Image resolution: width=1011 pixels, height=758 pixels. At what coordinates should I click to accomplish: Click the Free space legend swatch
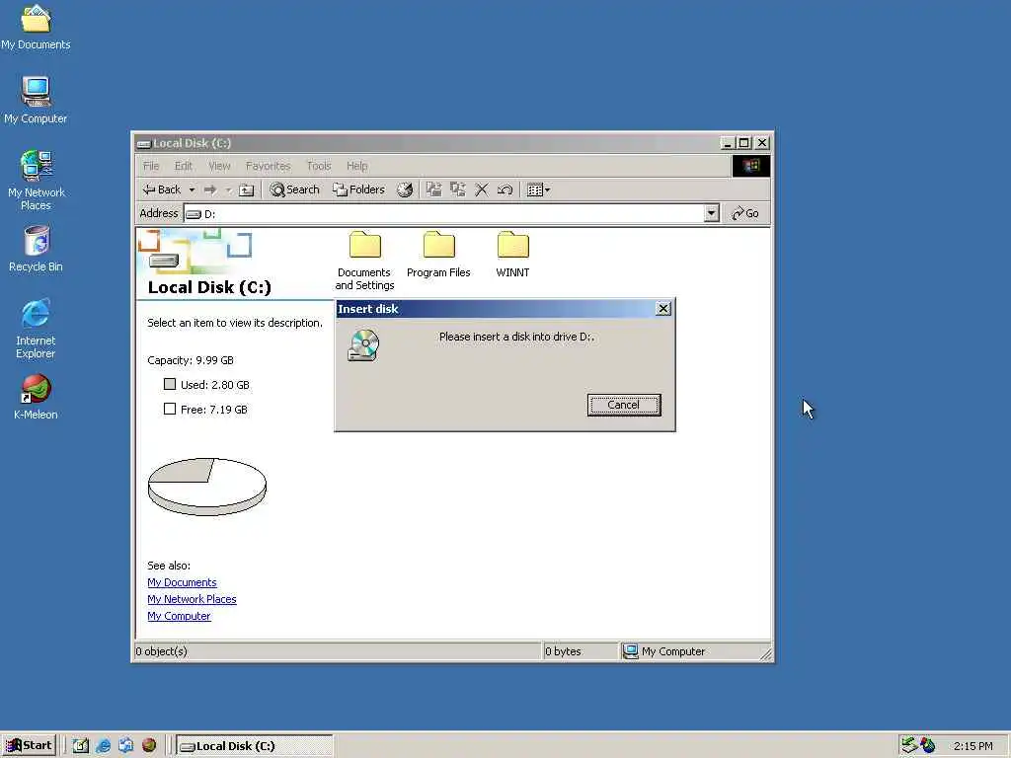170,409
